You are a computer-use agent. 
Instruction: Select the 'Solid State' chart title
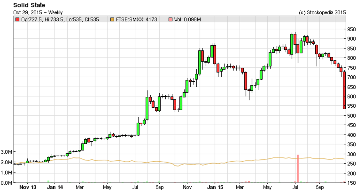tap(29, 5)
